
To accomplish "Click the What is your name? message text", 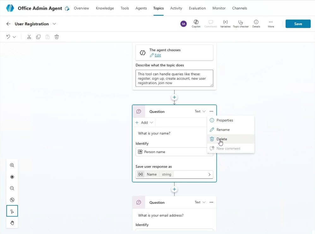I will point(154,133).
